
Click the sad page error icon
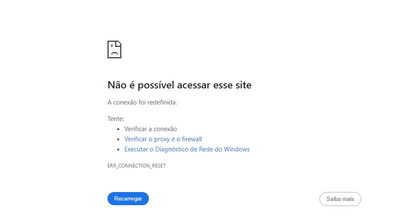[114, 49]
